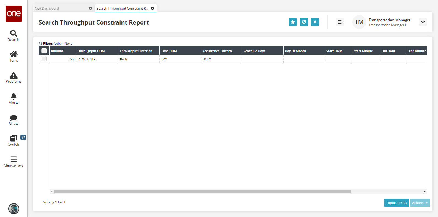Viewport: 438px width, 217px height.
Task: Sort by the Start Hour column
Action: (x=338, y=51)
